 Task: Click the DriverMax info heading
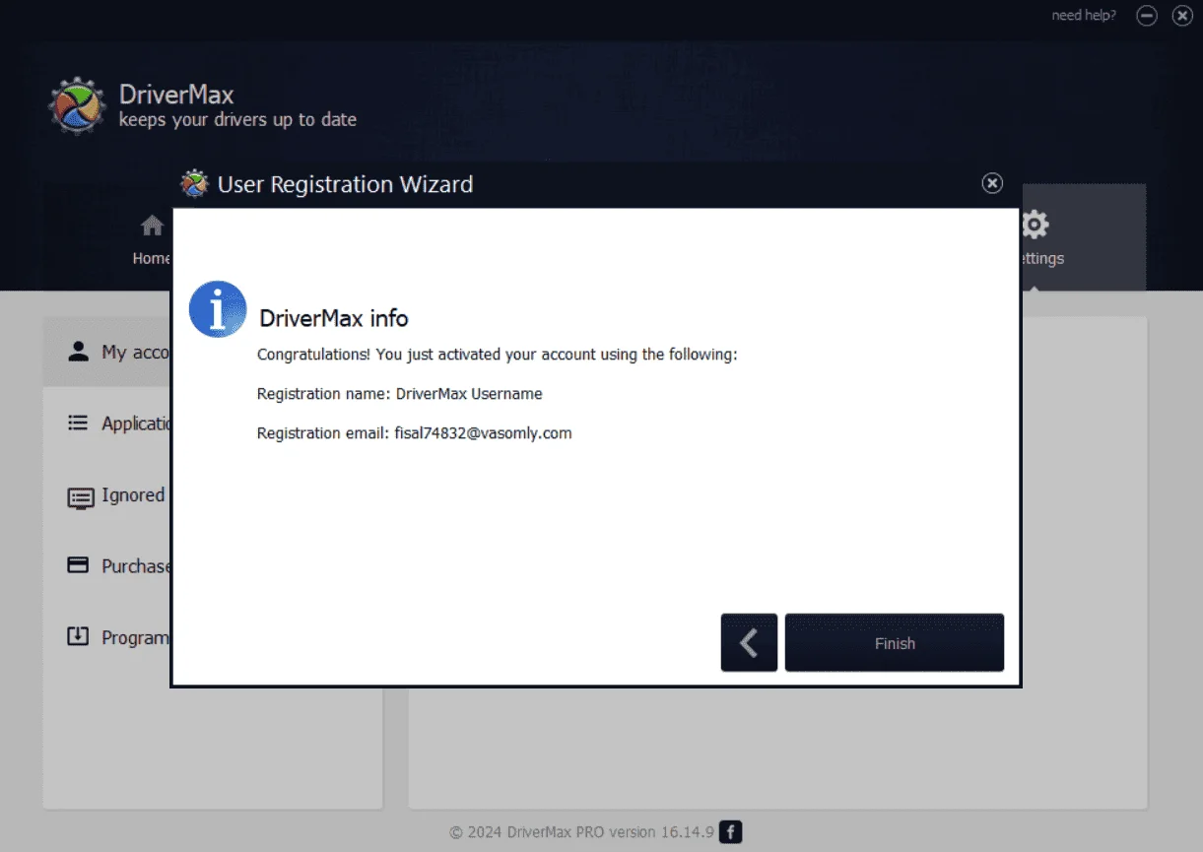[334, 318]
